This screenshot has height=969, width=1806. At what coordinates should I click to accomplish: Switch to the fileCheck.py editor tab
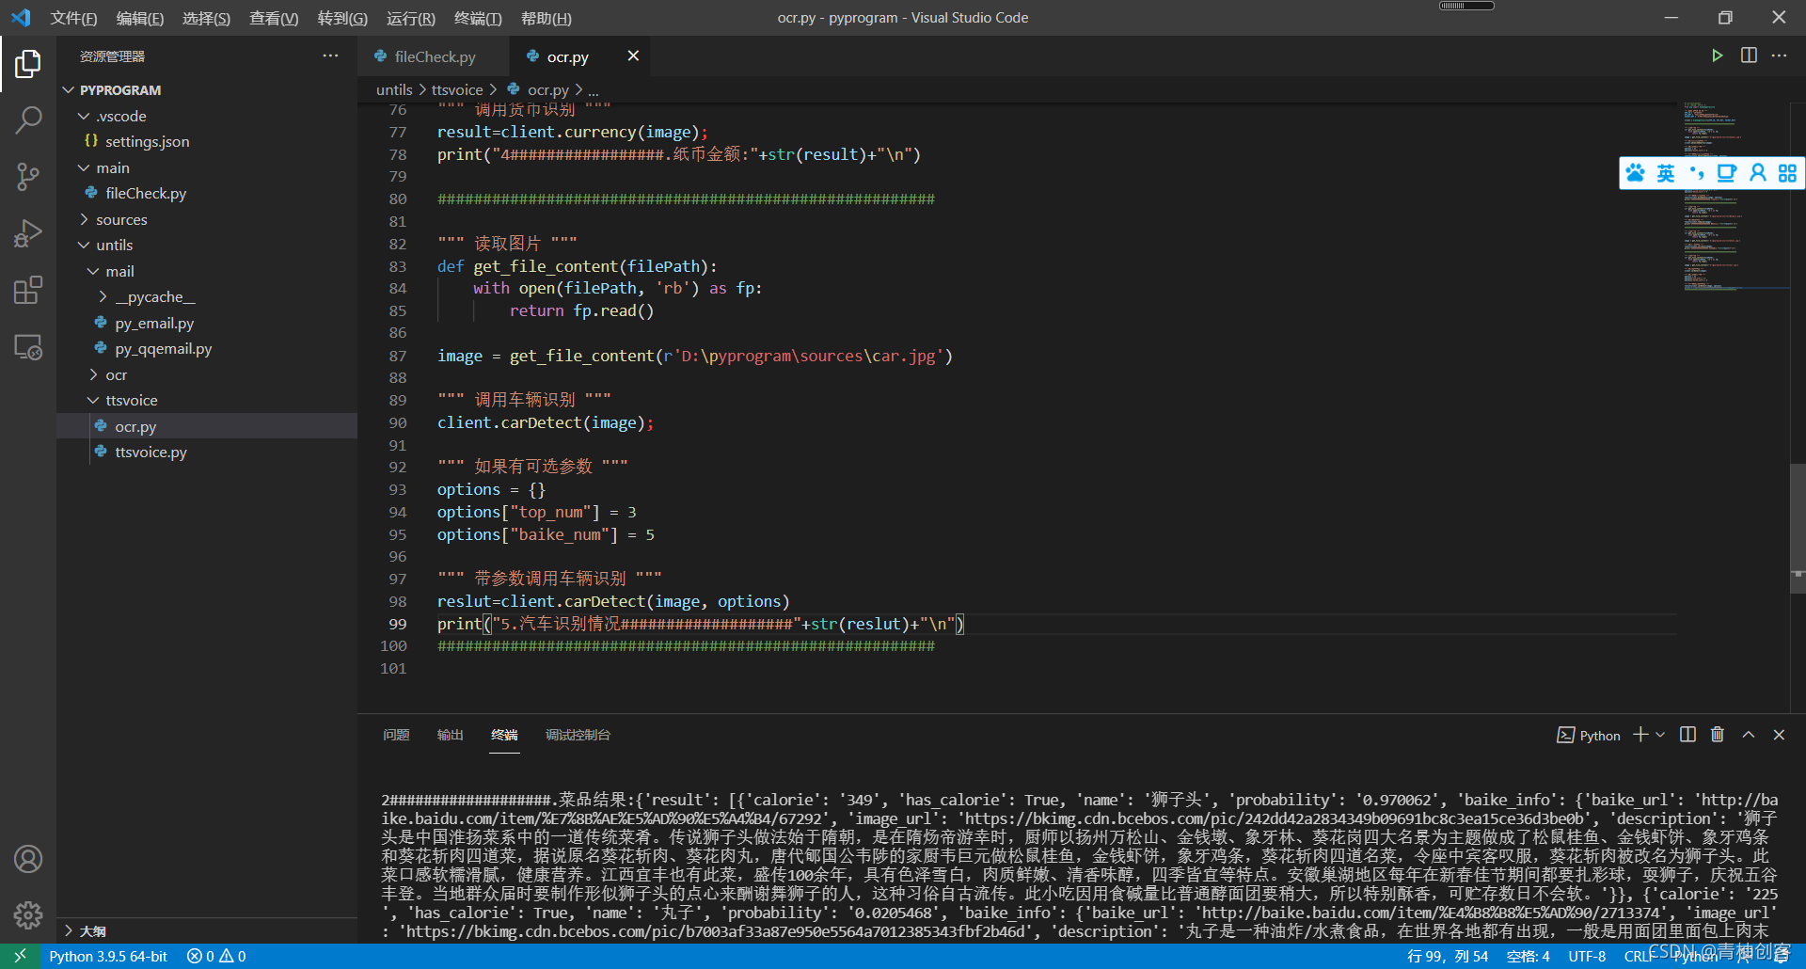(434, 56)
